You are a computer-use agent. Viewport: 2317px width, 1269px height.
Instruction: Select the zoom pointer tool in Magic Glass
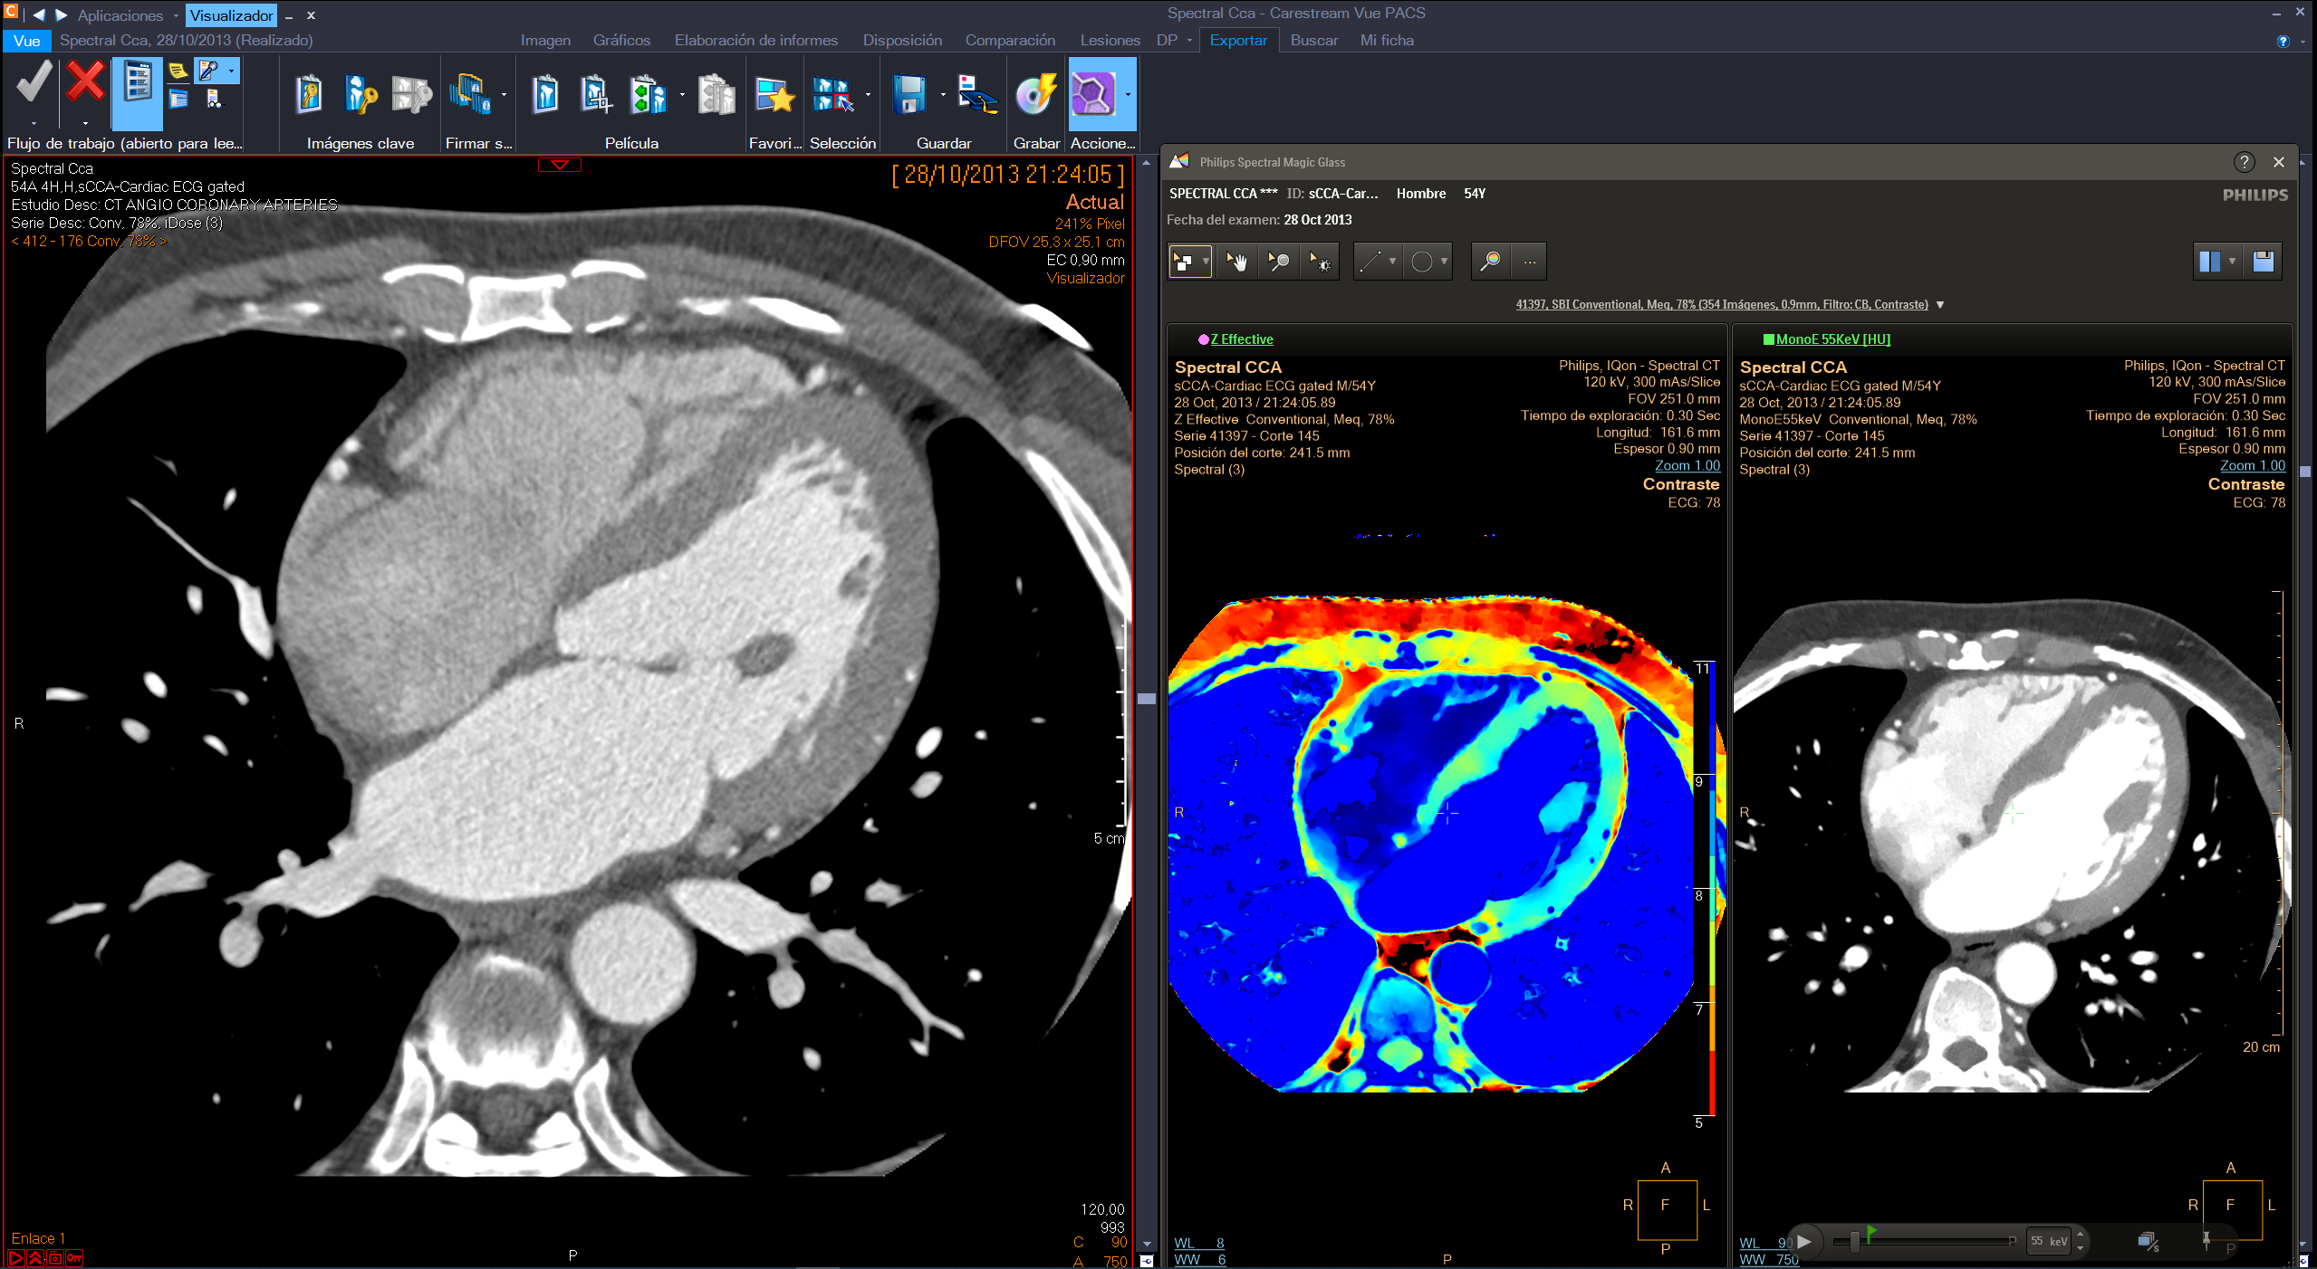[x=1278, y=262]
